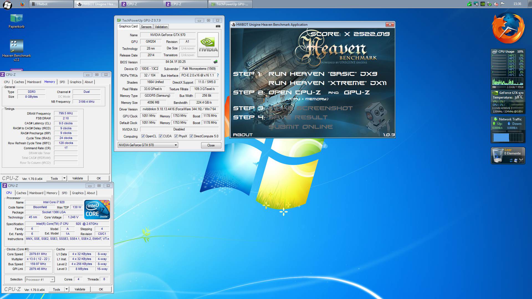
Task: Click the refresh arrows in the recycle bin gadget
Action: coord(511,160)
